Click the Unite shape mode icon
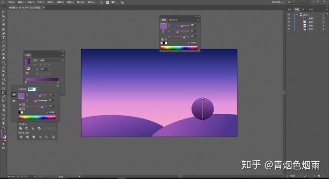The height and width of the screenshot is (179, 329). click(21, 128)
